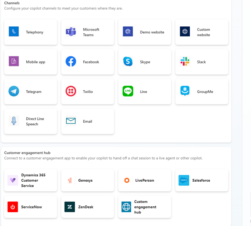Open the GroupMe channel label
This screenshot has height=226, width=251.
[205, 91]
